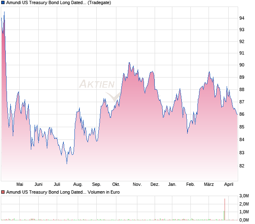Click the red volume legend square
Image resolution: width=255 pixels, height=224 pixels.
pos(3,192)
